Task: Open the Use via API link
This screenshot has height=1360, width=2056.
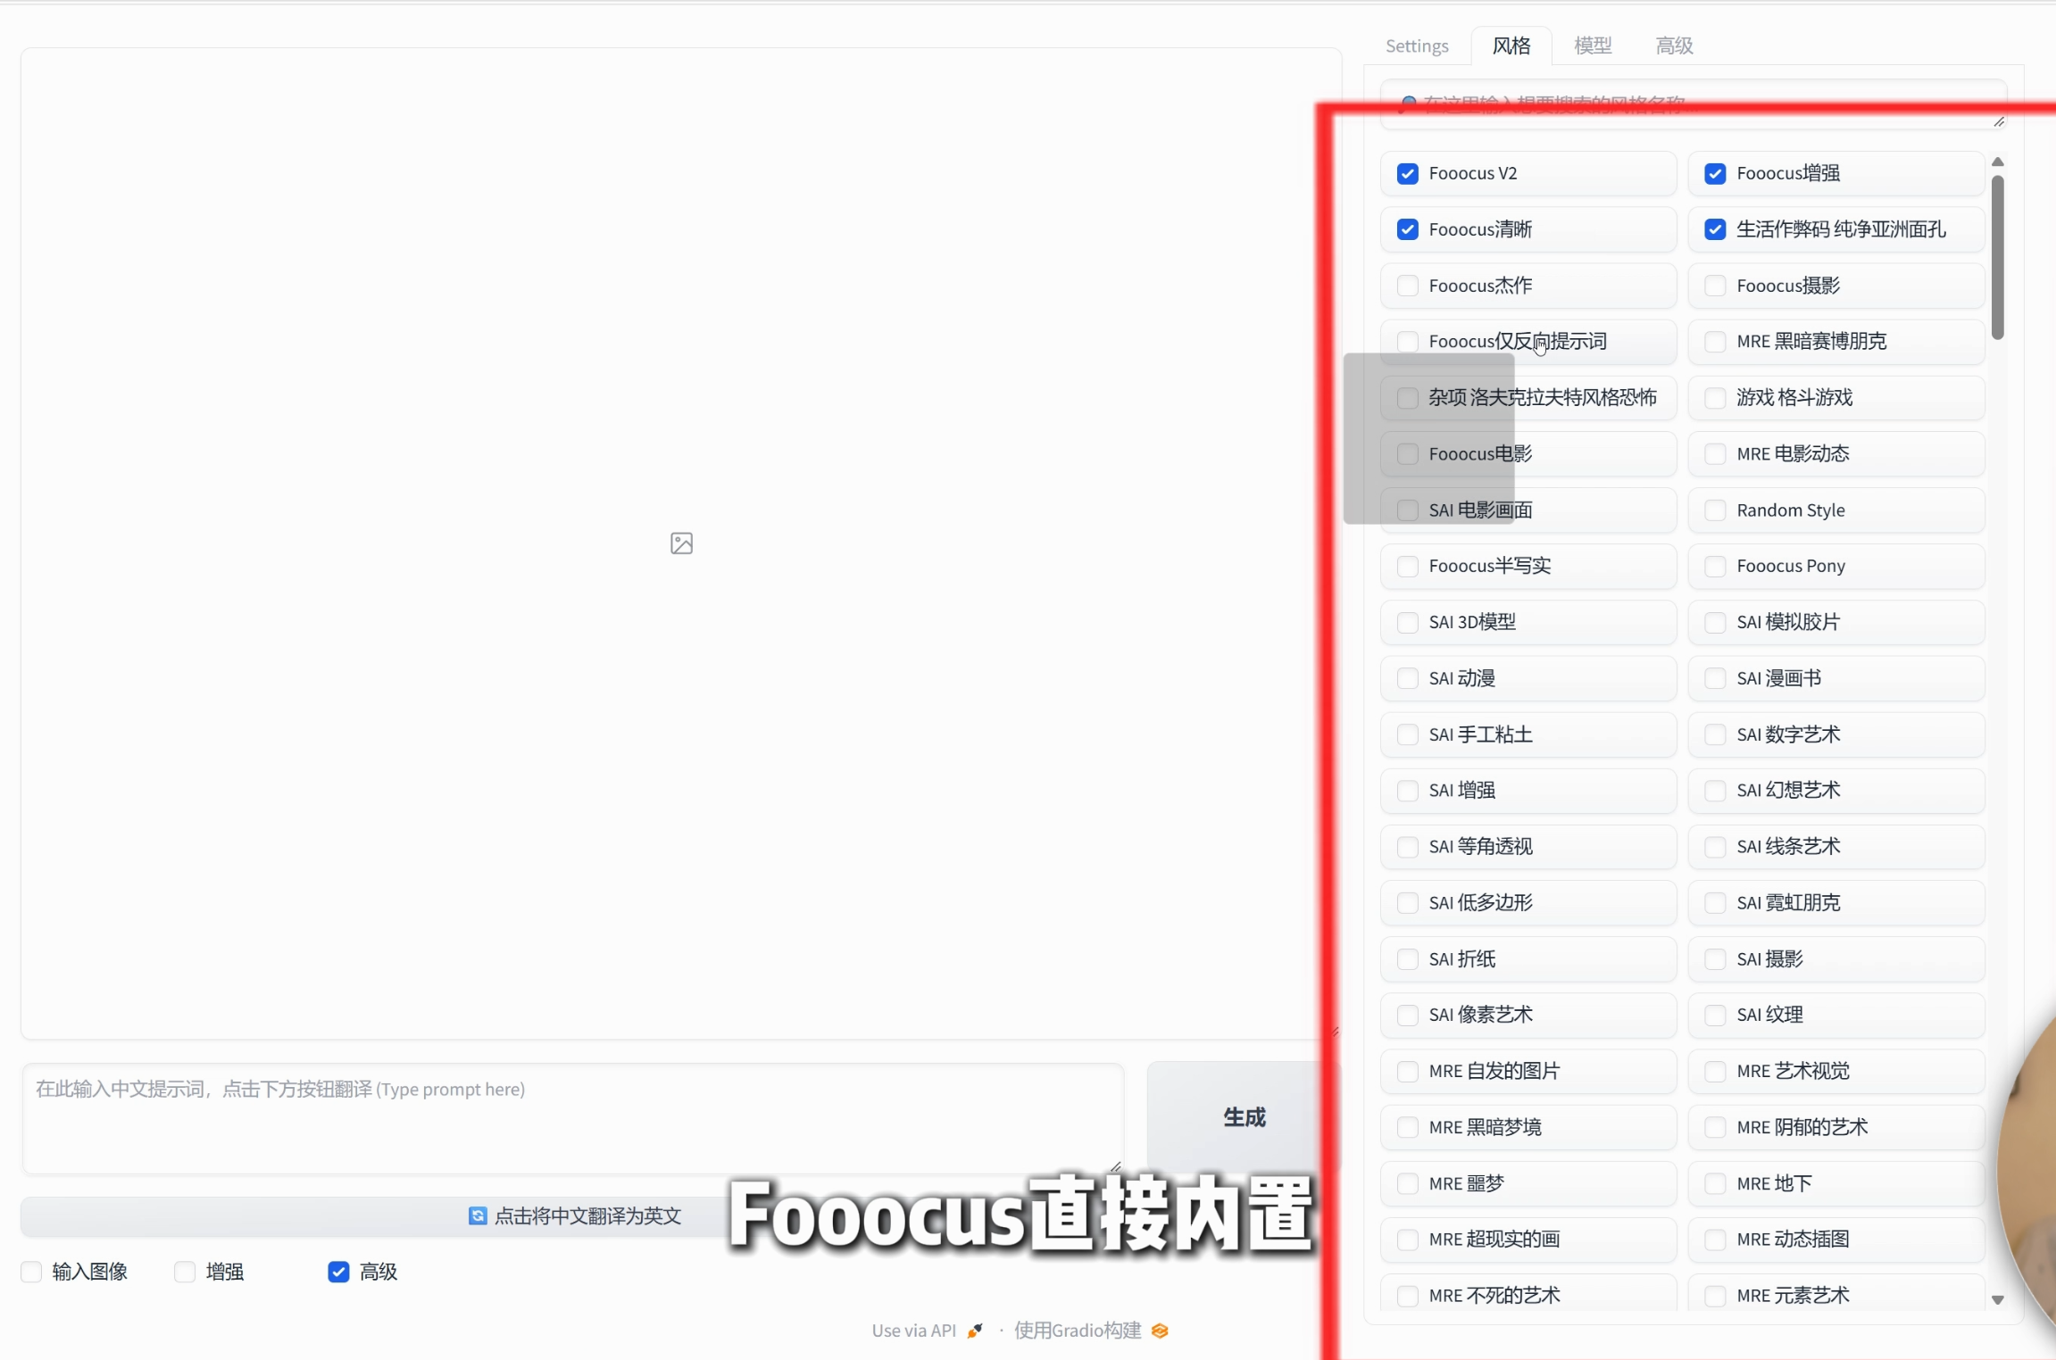Action: pos(927,1331)
